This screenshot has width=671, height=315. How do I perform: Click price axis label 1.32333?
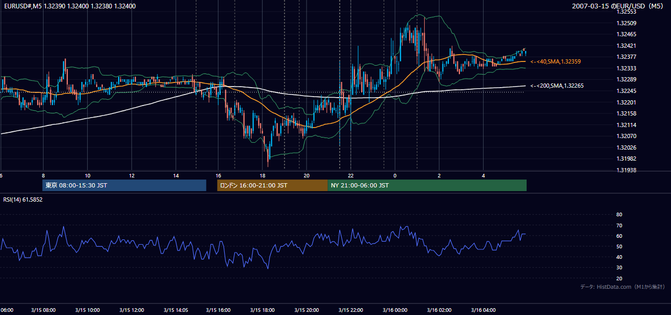(626, 68)
